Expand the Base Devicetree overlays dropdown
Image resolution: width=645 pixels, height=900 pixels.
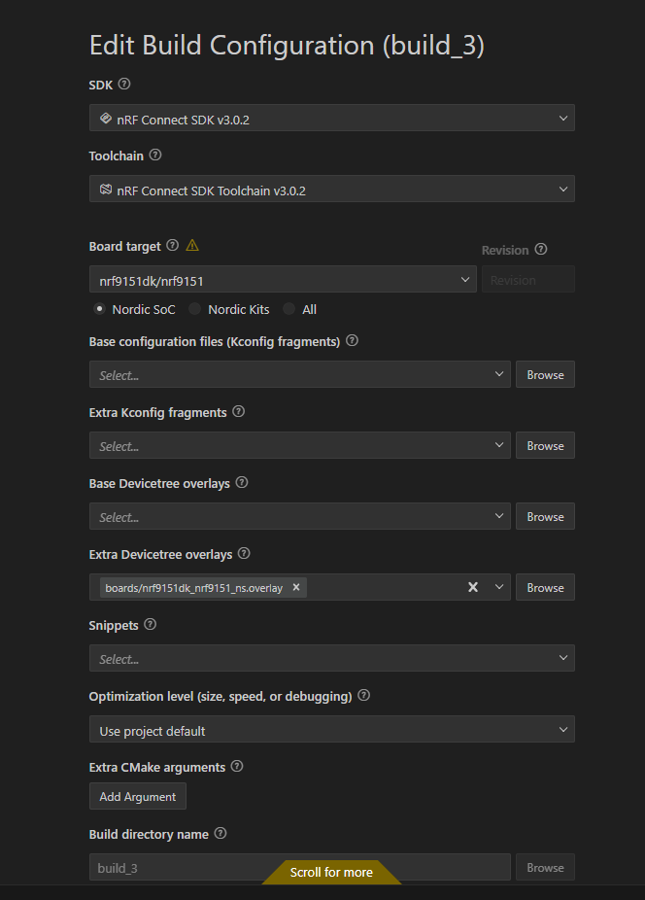tap(498, 516)
